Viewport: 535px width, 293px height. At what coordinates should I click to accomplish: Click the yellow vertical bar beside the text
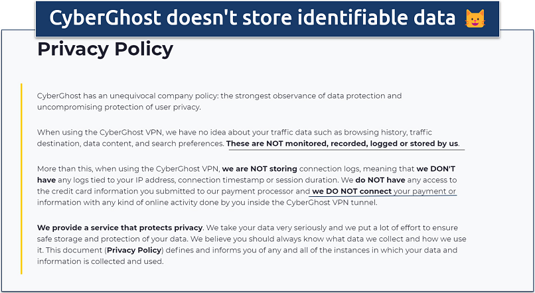[x=21, y=178]
